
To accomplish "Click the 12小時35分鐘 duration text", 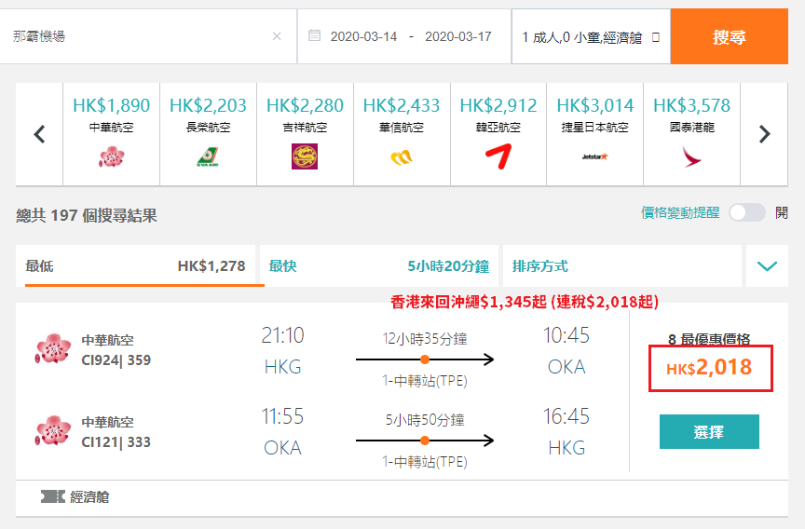I will 425,339.
